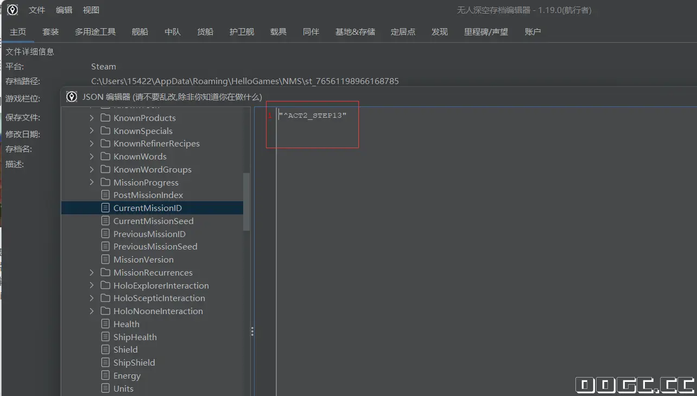Click the ShipHealth file icon
The height and width of the screenshot is (396, 697).
pyautogui.click(x=105, y=337)
